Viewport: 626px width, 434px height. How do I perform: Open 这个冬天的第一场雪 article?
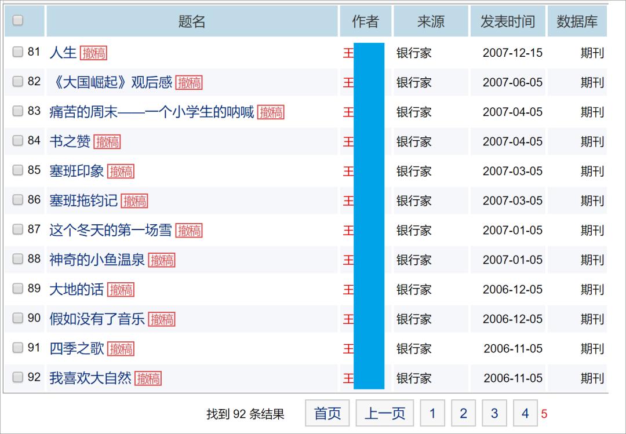(111, 230)
